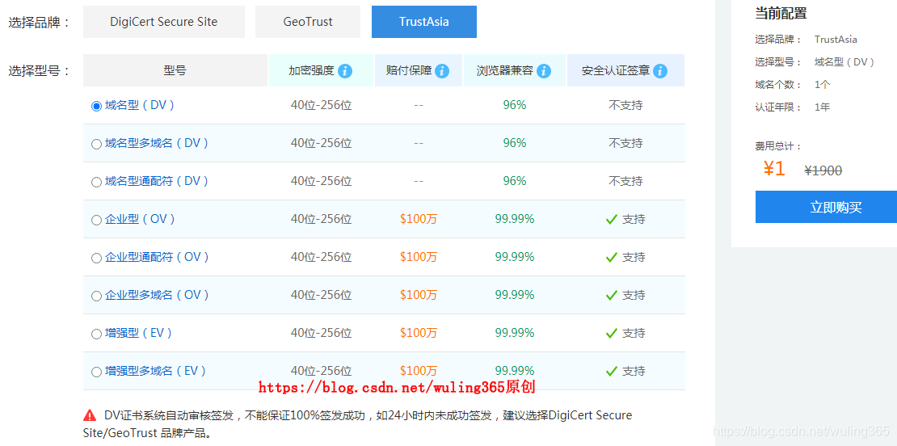This screenshot has width=897, height=446.
Task: Click 域名型（DV）value in 当前配置 panel
Action: point(845,62)
